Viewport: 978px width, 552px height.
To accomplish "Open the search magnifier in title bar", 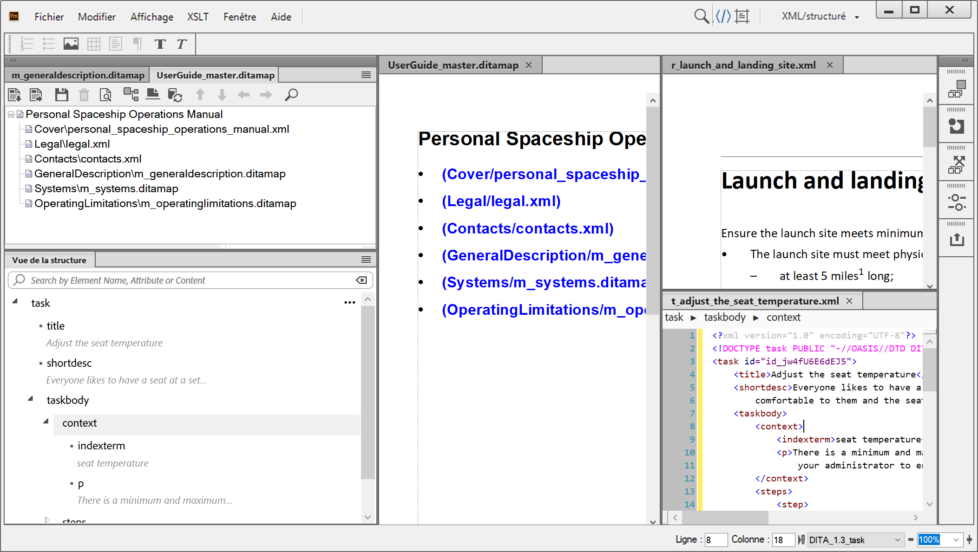I will (701, 16).
